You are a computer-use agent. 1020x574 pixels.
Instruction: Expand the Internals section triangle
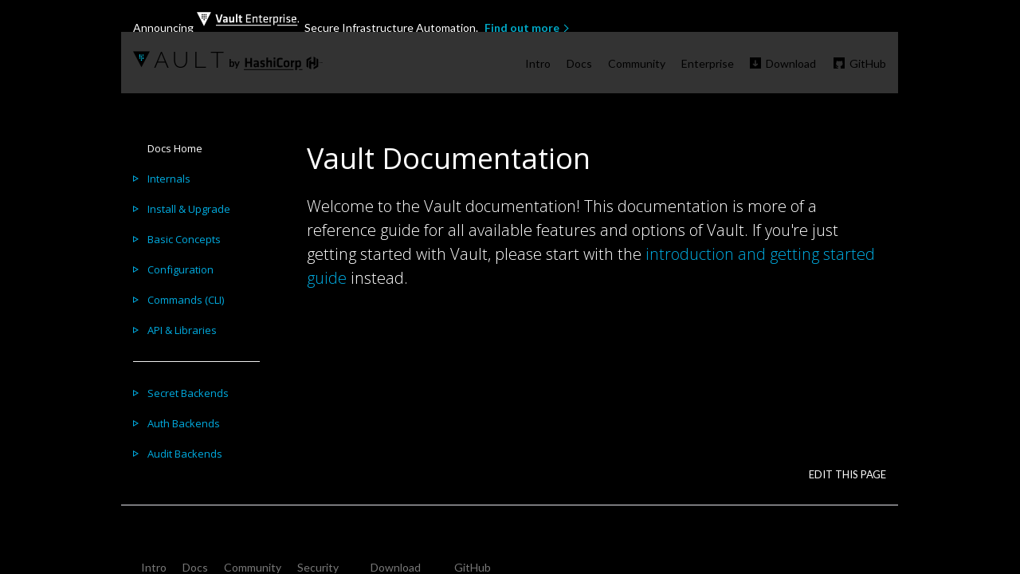135,179
